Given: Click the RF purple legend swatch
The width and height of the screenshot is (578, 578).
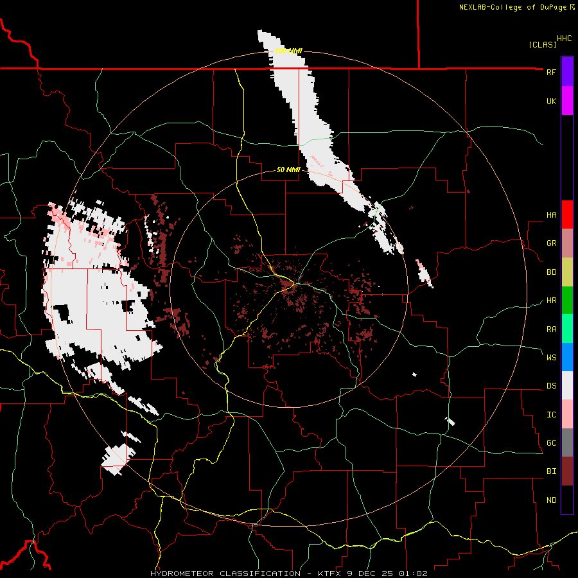Looking at the screenshot, I should pos(567,72).
